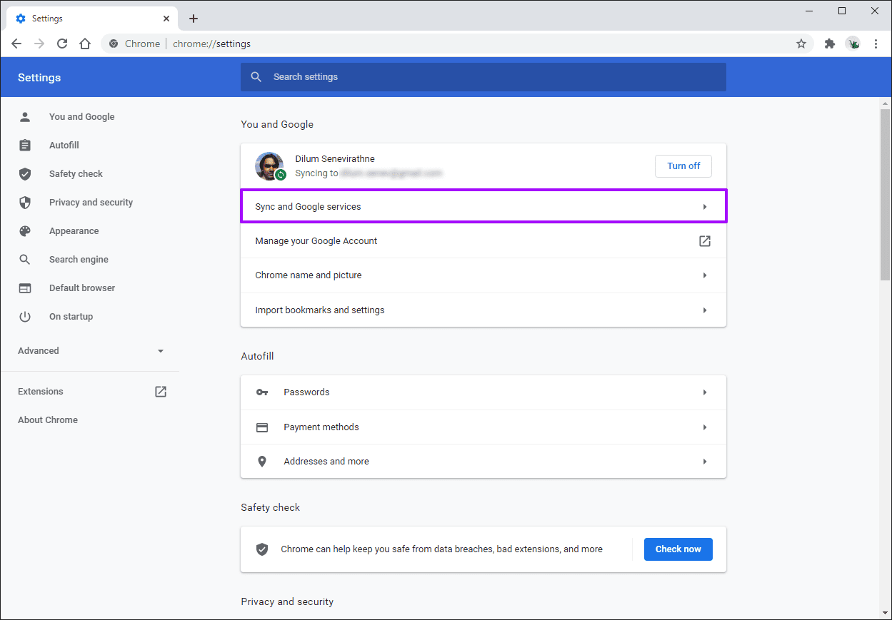This screenshot has height=620, width=892.
Task: Select Safety check in the sidebar
Action: (x=76, y=174)
